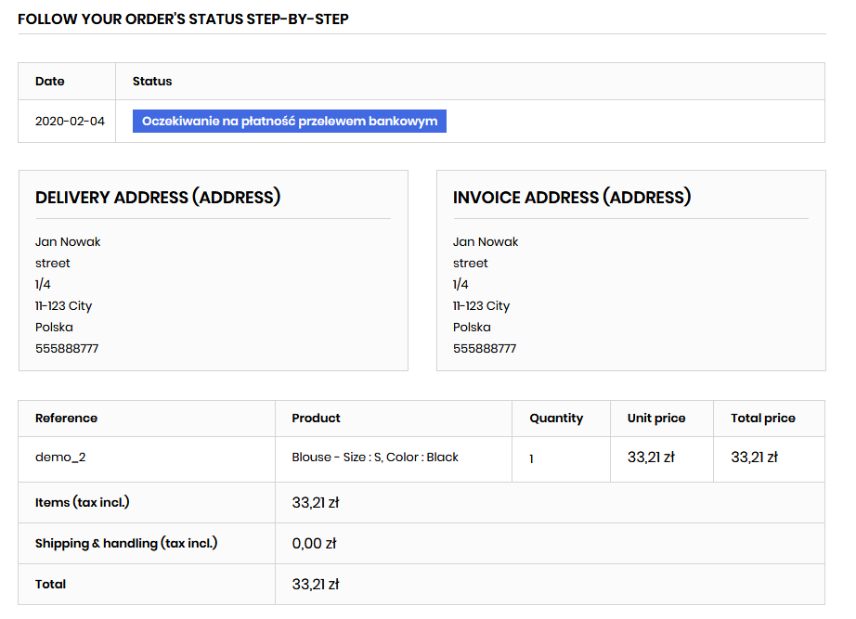Click the Blouse - Size S, Color Black product
The width and height of the screenshot is (856, 619).
(x=375, y=458)
